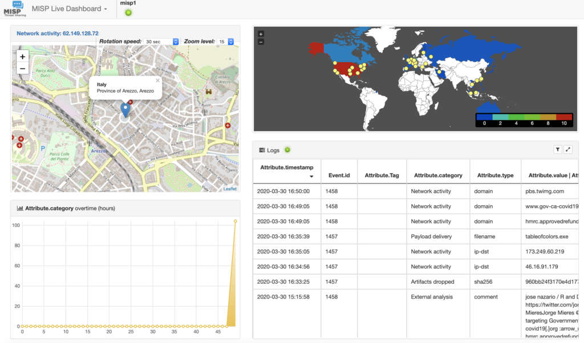Click the green status indicator in the Logs header
The width and height of the screenshot is (584, 343).
coord(287,150)
